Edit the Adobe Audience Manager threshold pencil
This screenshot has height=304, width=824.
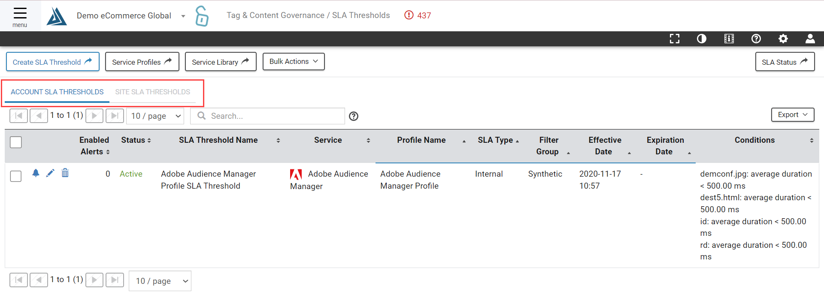click(50, 173)
